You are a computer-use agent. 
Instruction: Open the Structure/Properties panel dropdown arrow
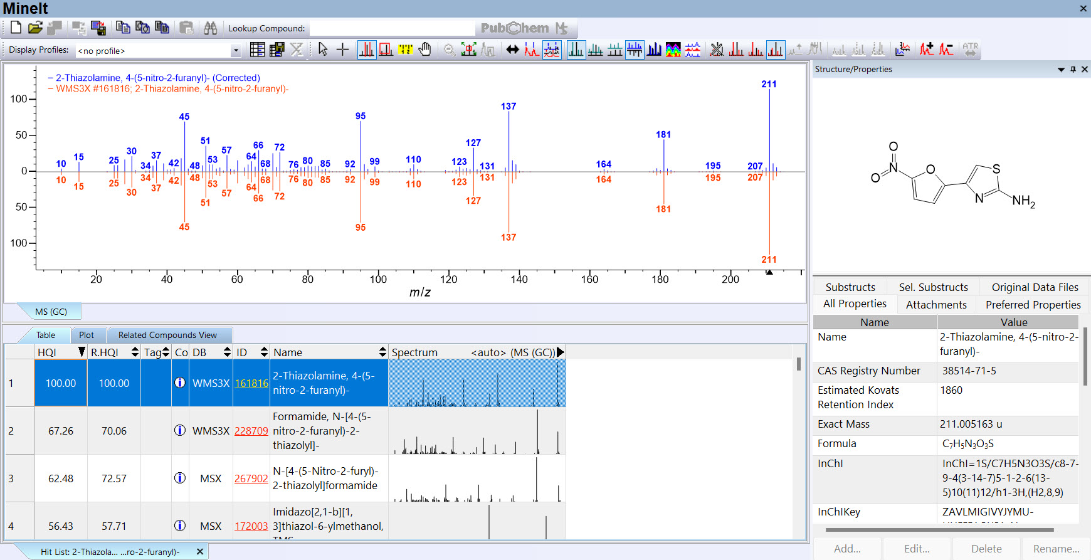click(1061, 70)
